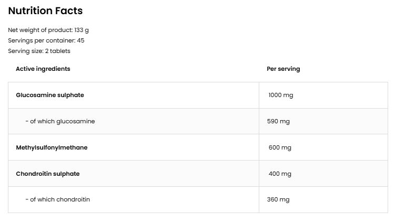
Task: Click the of which chondroitin row
Action: click(198, 199)
